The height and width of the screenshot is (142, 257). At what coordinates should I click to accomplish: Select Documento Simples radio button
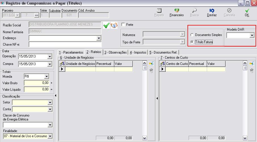pyautogui.click(x=192, y=35)
